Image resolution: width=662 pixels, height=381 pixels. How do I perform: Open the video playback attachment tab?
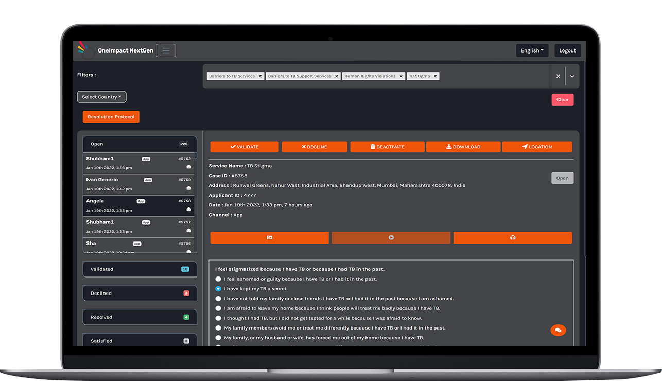pyautogui.click(x=391, y=237)
